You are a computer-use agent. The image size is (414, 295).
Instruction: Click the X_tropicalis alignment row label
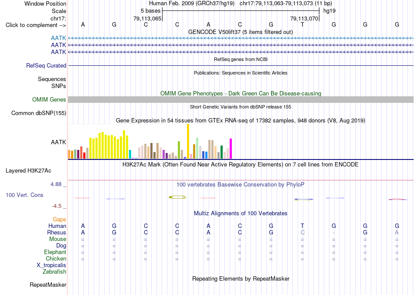point(51,265)
